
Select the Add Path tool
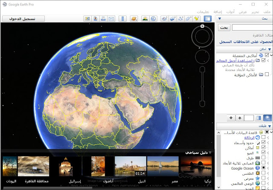181,19
